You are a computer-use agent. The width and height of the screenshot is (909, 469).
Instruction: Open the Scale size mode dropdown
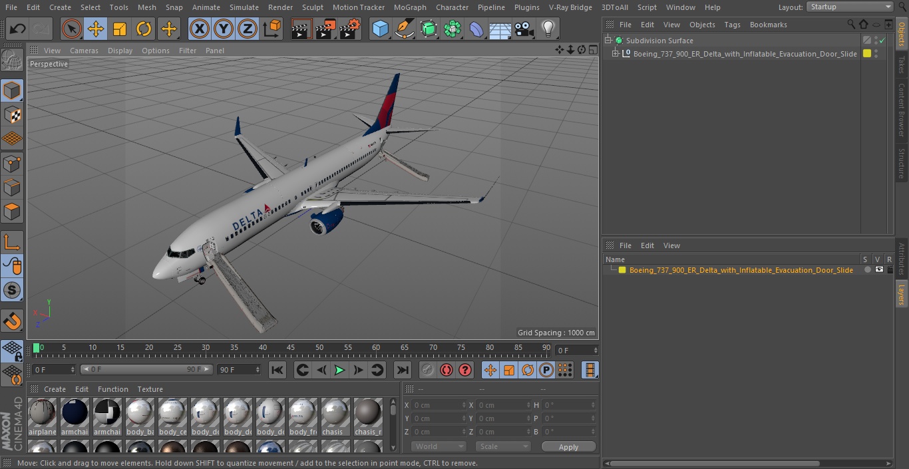click(x=503, y=446)
